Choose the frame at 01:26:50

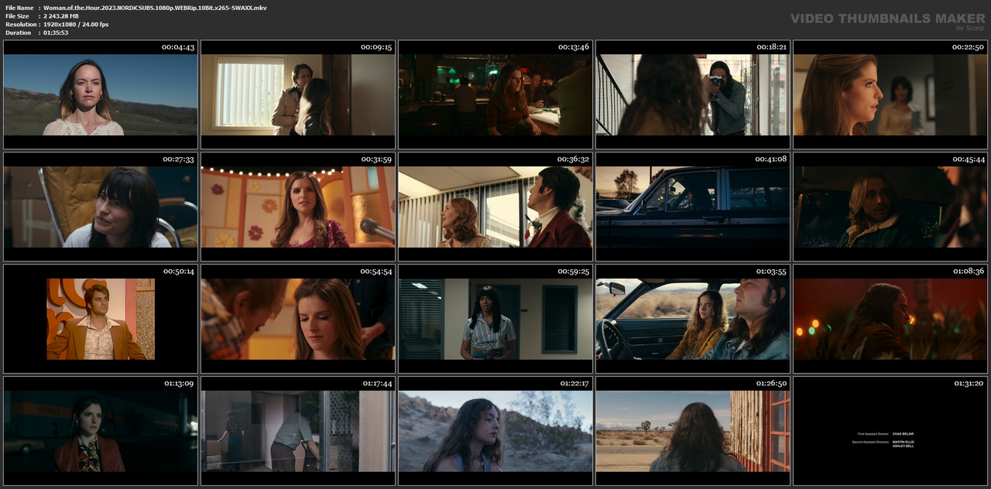pos(693,431)
